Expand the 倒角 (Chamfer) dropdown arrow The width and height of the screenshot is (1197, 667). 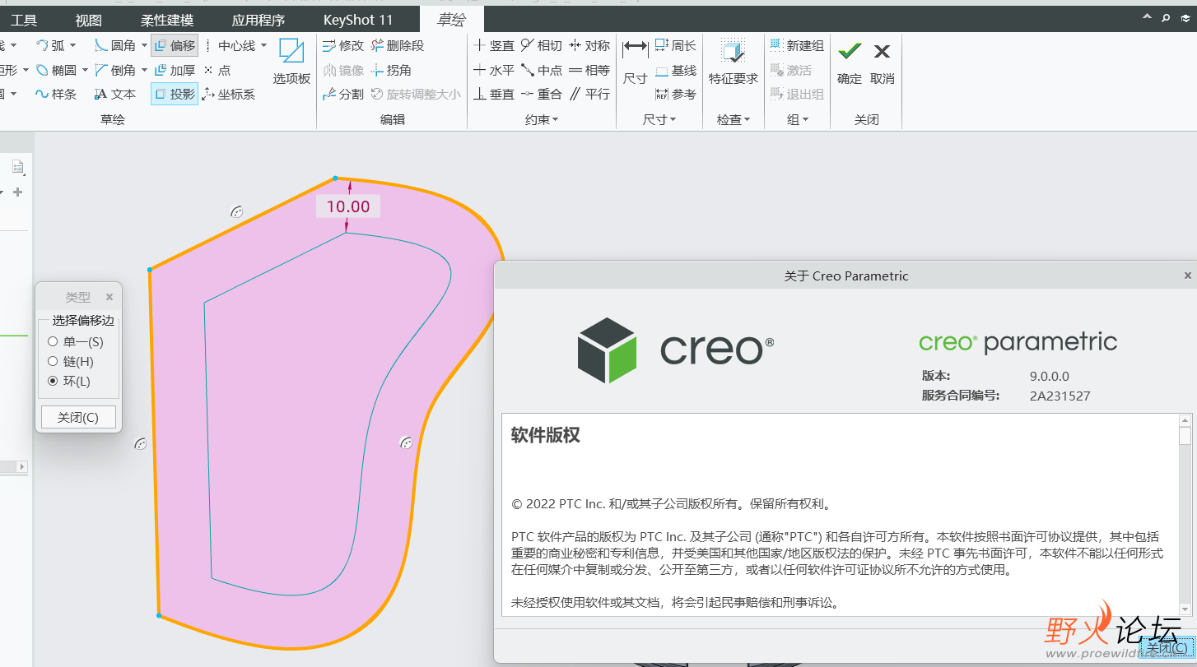point(144,71)
